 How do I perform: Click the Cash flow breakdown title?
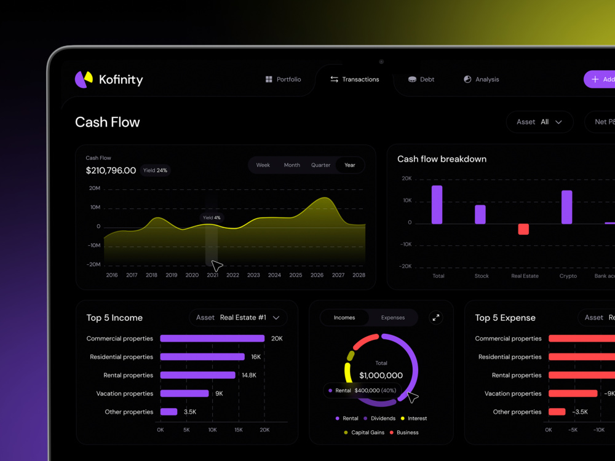pos(442,159)
